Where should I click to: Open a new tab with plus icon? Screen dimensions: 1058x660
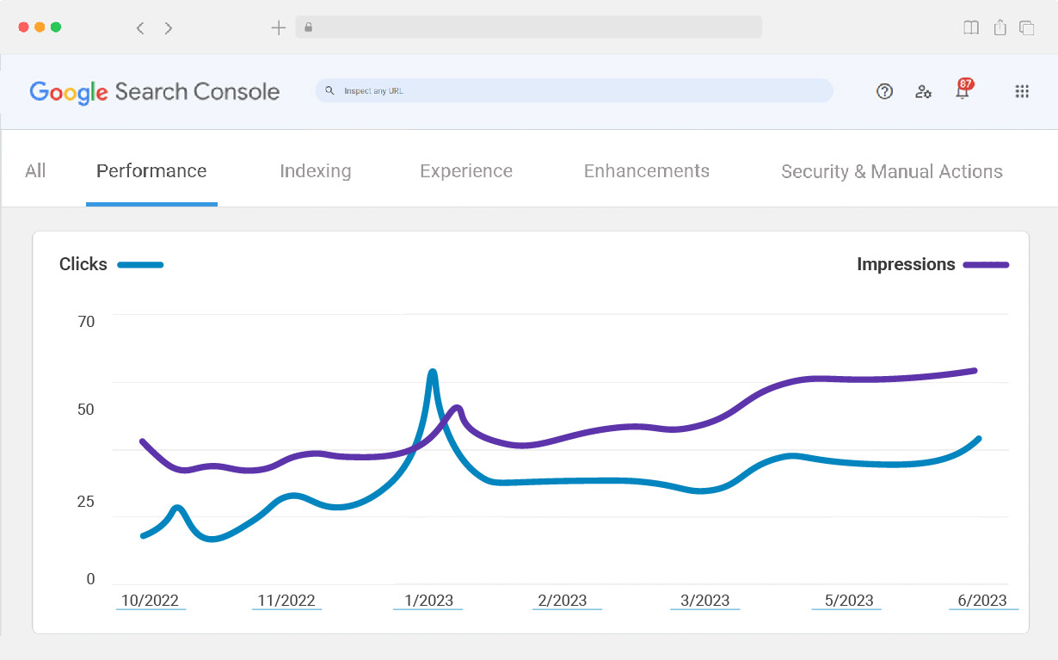[x=278, y=28]
